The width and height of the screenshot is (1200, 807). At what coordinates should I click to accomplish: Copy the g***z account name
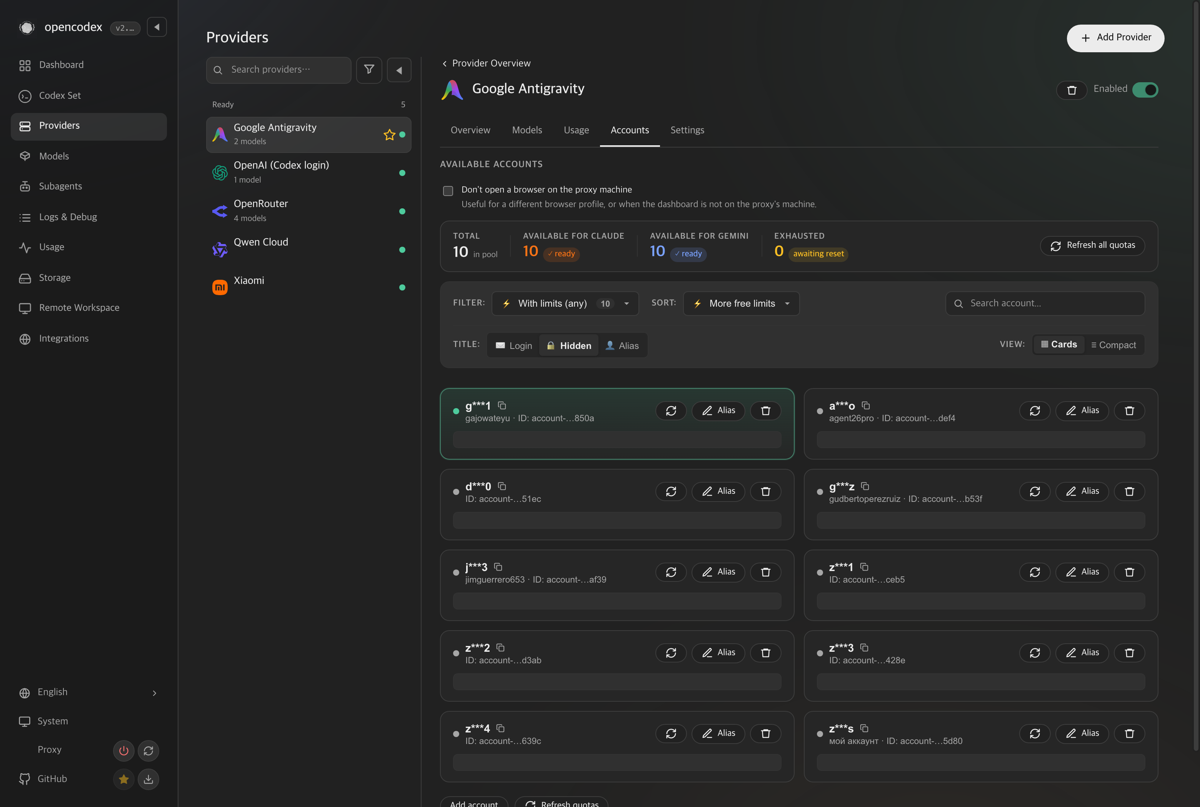coord(865,487)
